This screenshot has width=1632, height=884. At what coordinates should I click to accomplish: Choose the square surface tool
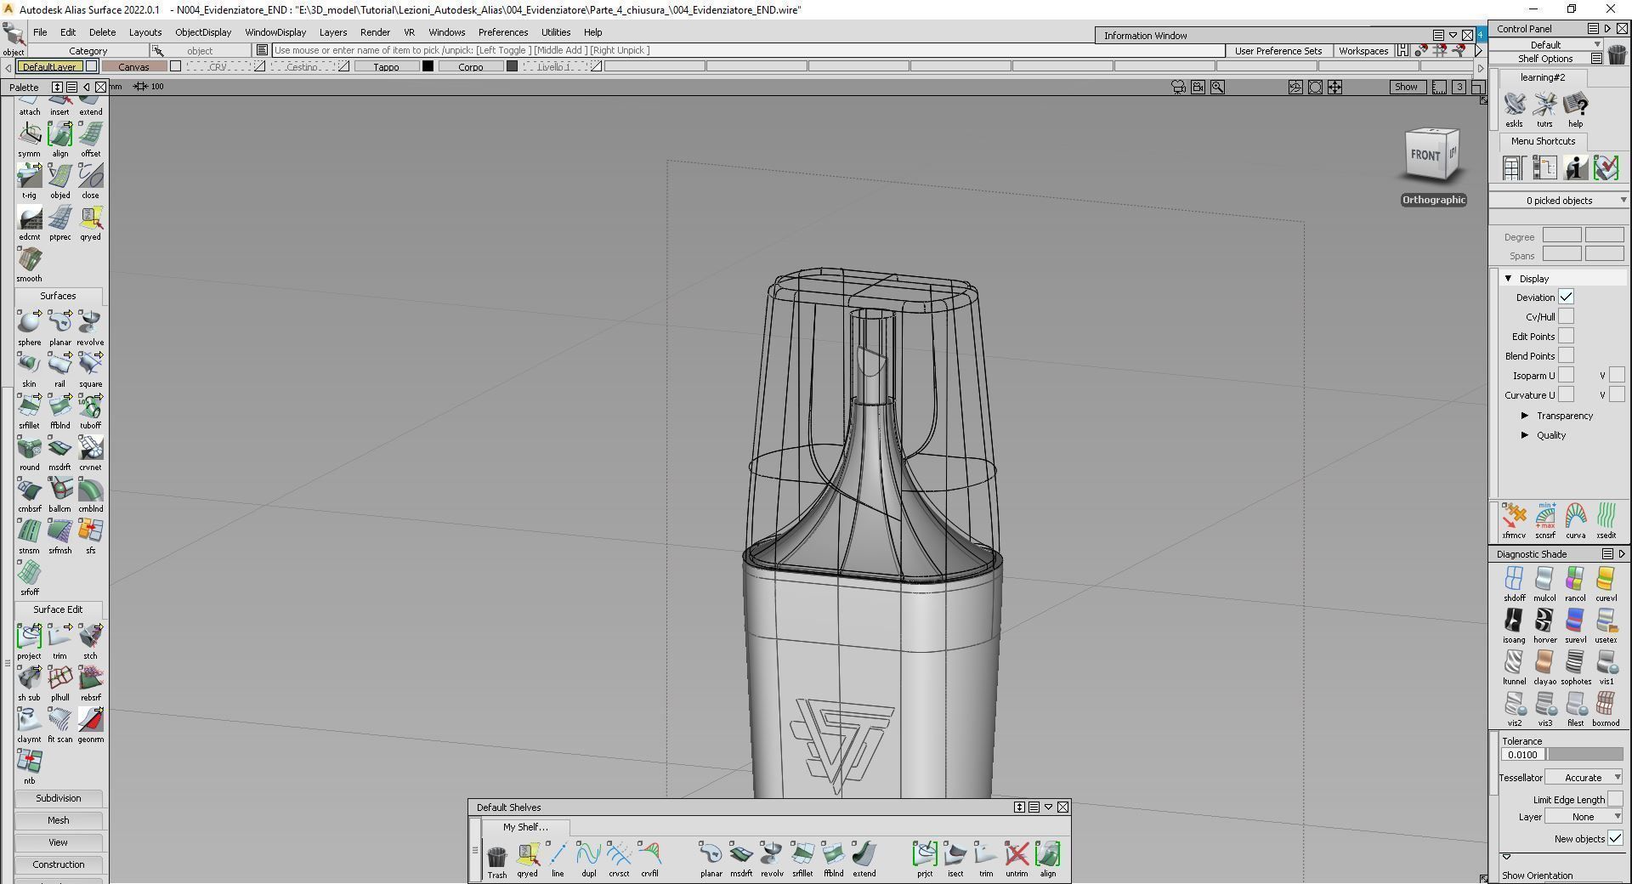(90, 364)
